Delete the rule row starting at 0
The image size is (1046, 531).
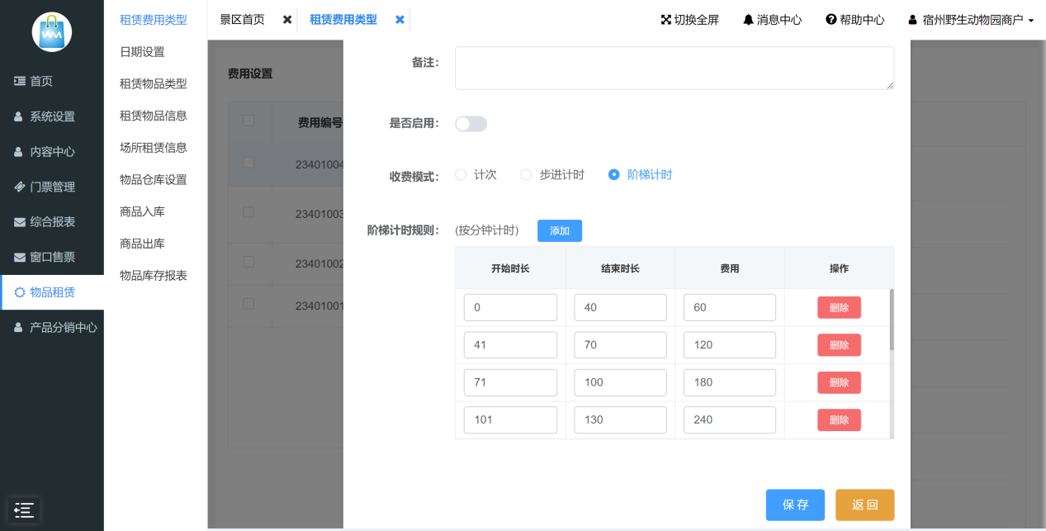click(x=839, y=307)
